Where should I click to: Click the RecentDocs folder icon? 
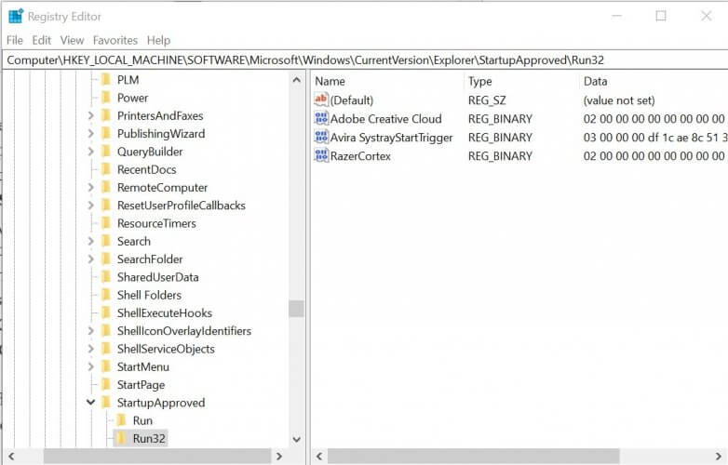pyautogui.click(x=106, y=169)
